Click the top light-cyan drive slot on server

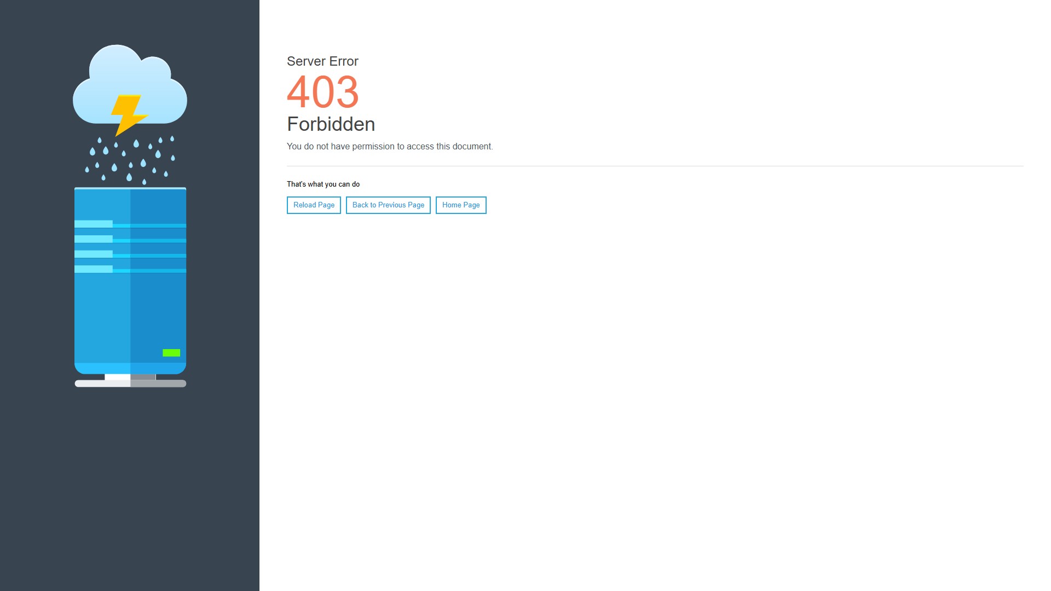(x=94, y=224)
